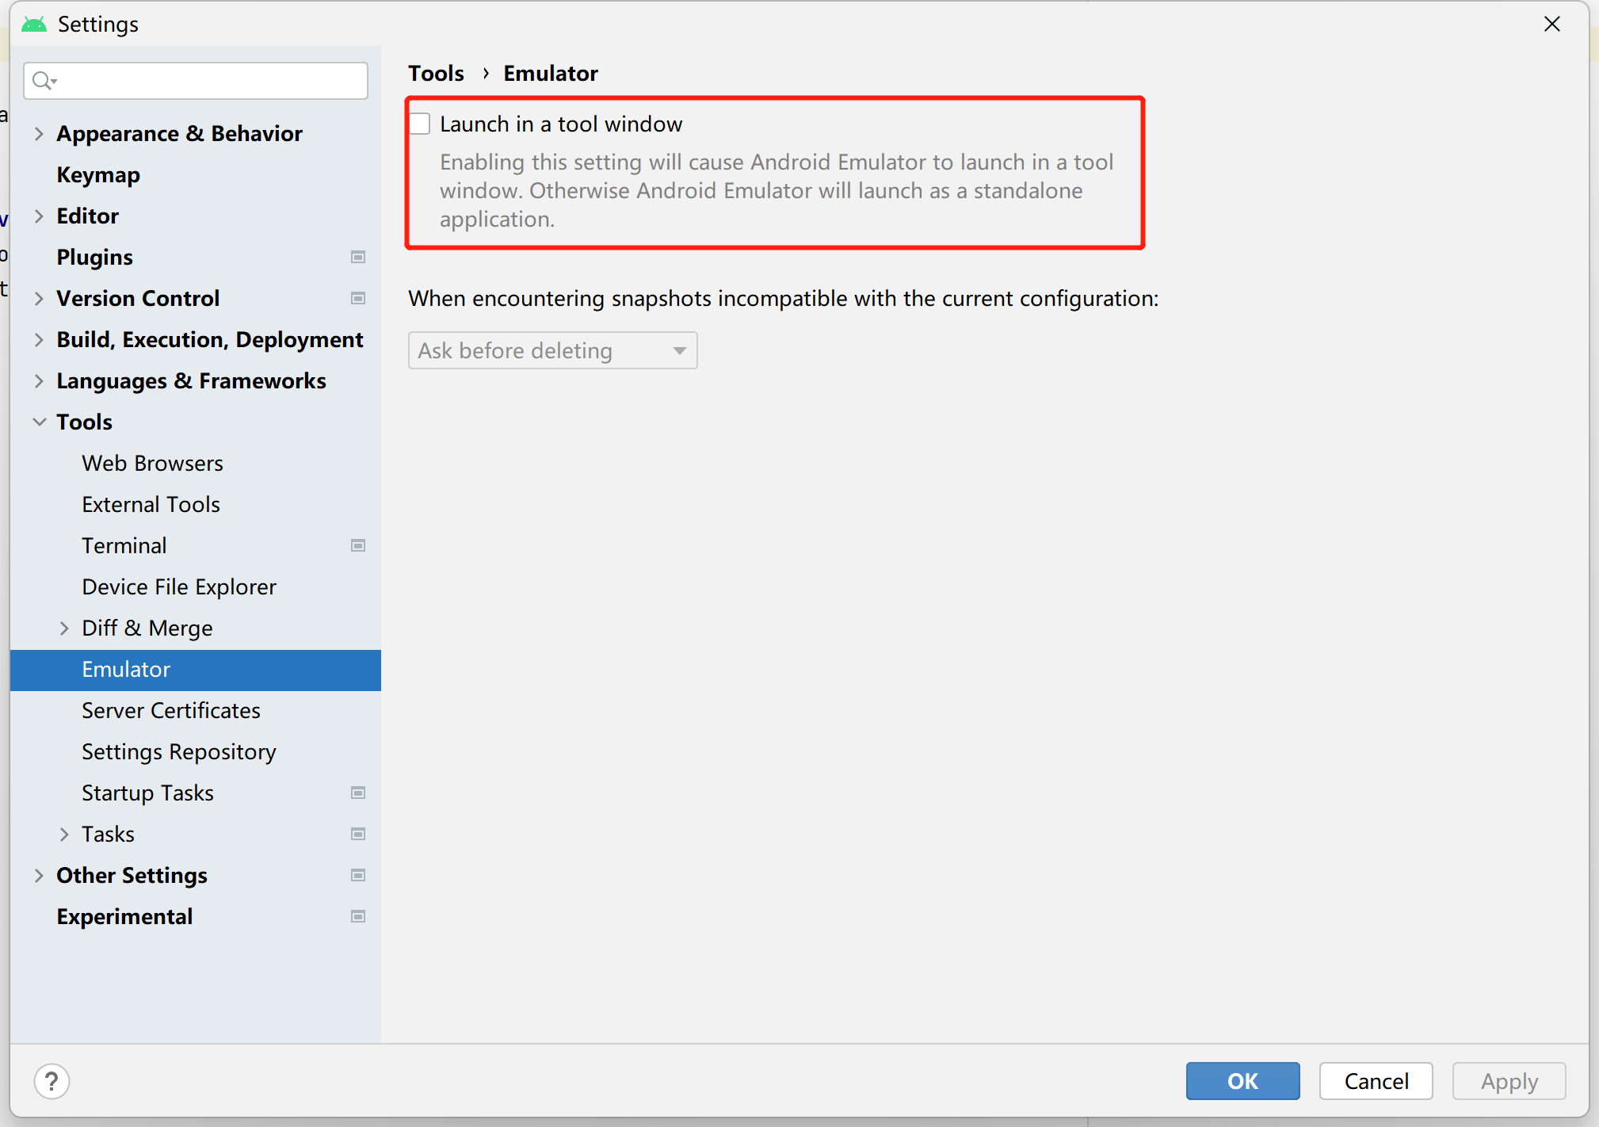Click the Cancel button
The height and width of the screenshot is (1127, 1599).
1376,1081
